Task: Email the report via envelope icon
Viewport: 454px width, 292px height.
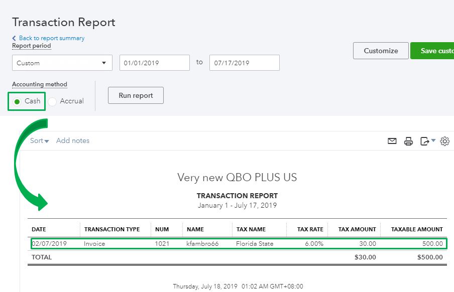Action: (392, 141)
